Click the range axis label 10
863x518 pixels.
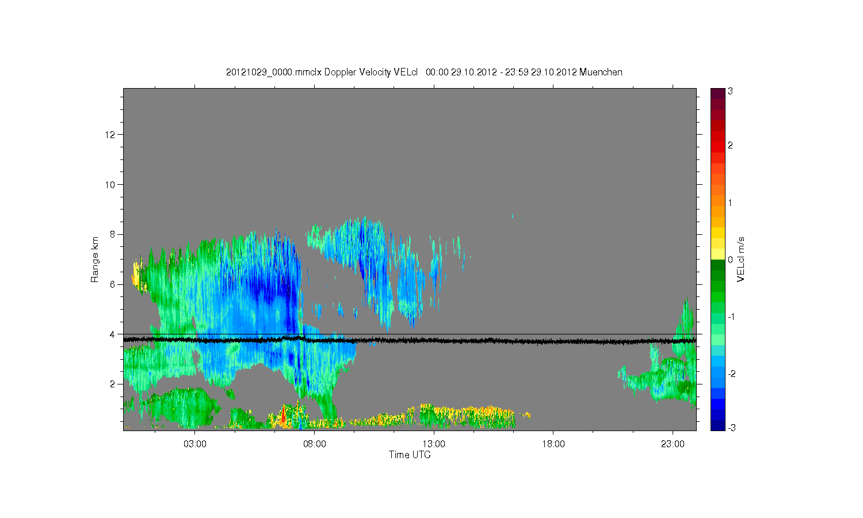coord(111,185)
